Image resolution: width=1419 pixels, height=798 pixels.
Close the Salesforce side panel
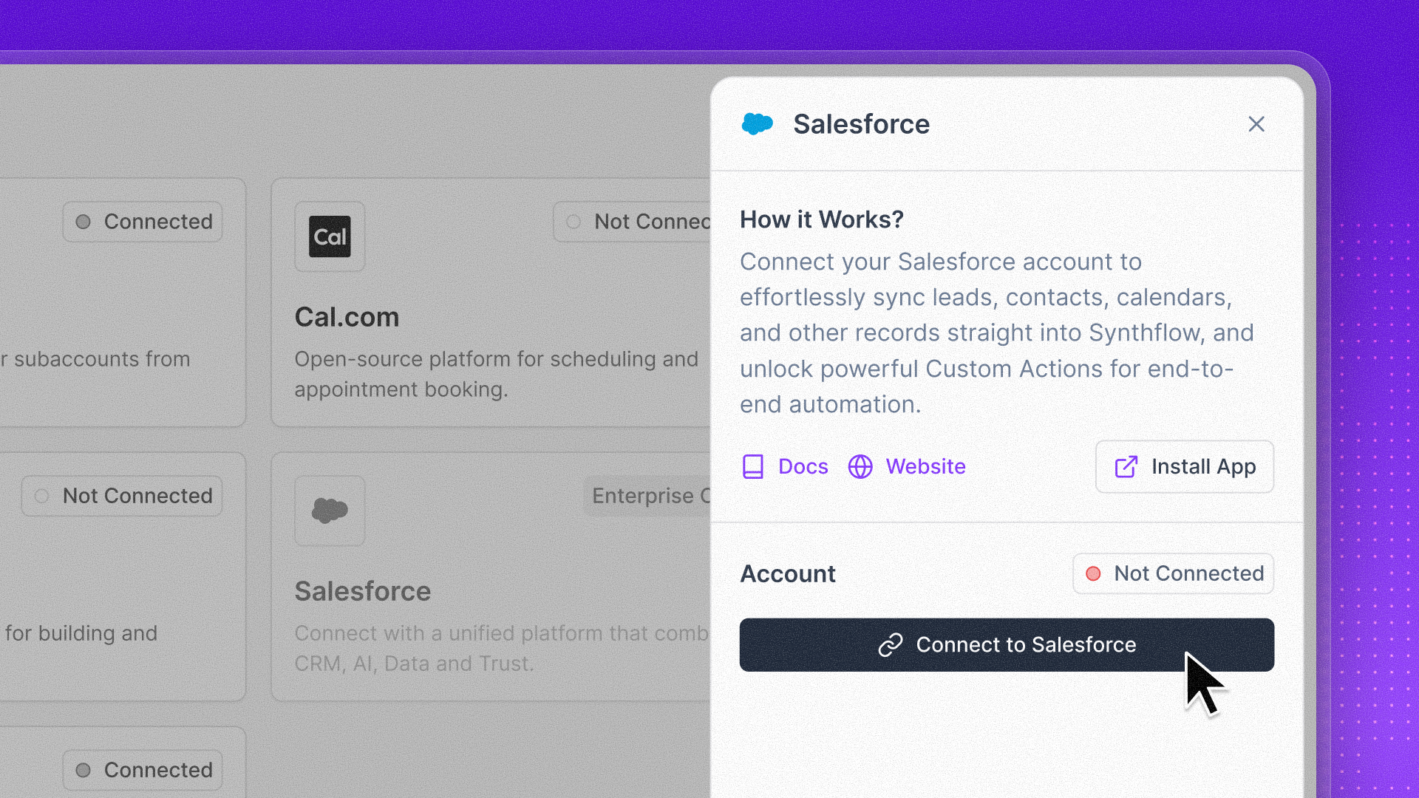click(x=1256, y=124)
